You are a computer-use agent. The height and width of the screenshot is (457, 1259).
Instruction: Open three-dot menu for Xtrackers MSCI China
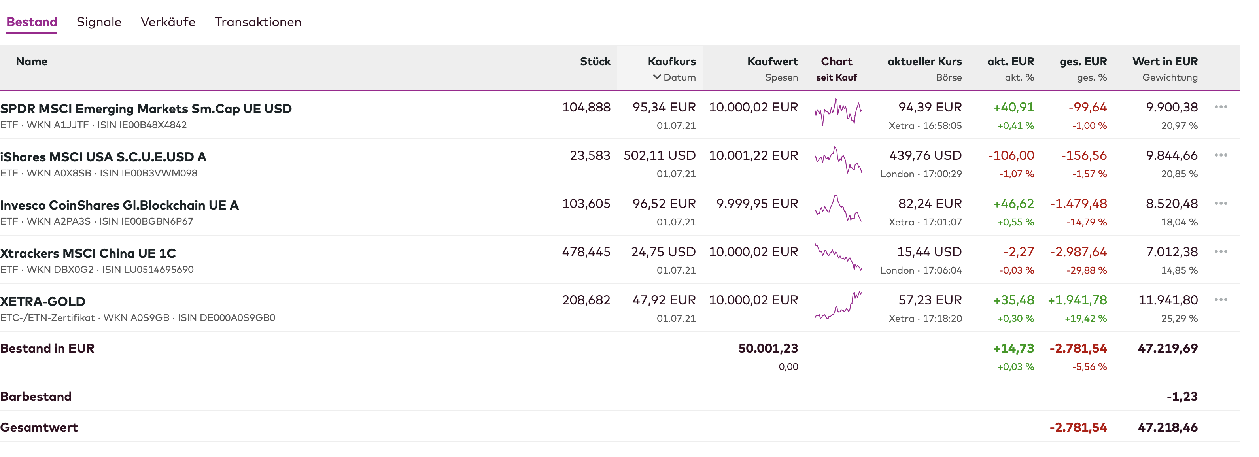click(1220, 252)
